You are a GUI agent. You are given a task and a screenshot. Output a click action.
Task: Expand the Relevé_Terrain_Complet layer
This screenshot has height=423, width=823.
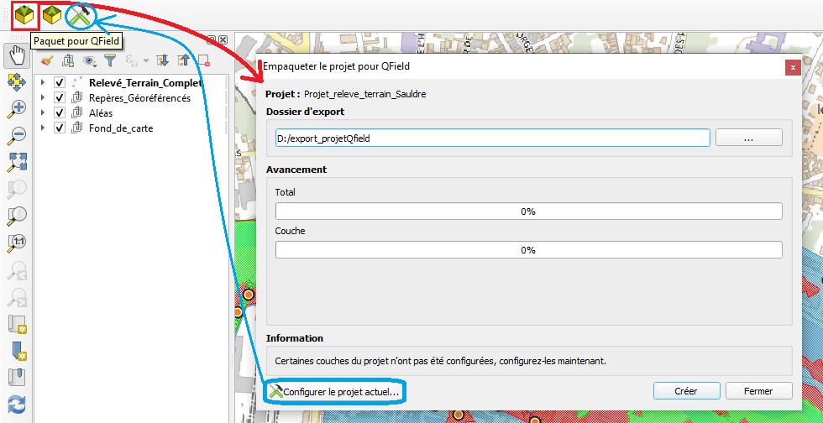tap(43, 83)
